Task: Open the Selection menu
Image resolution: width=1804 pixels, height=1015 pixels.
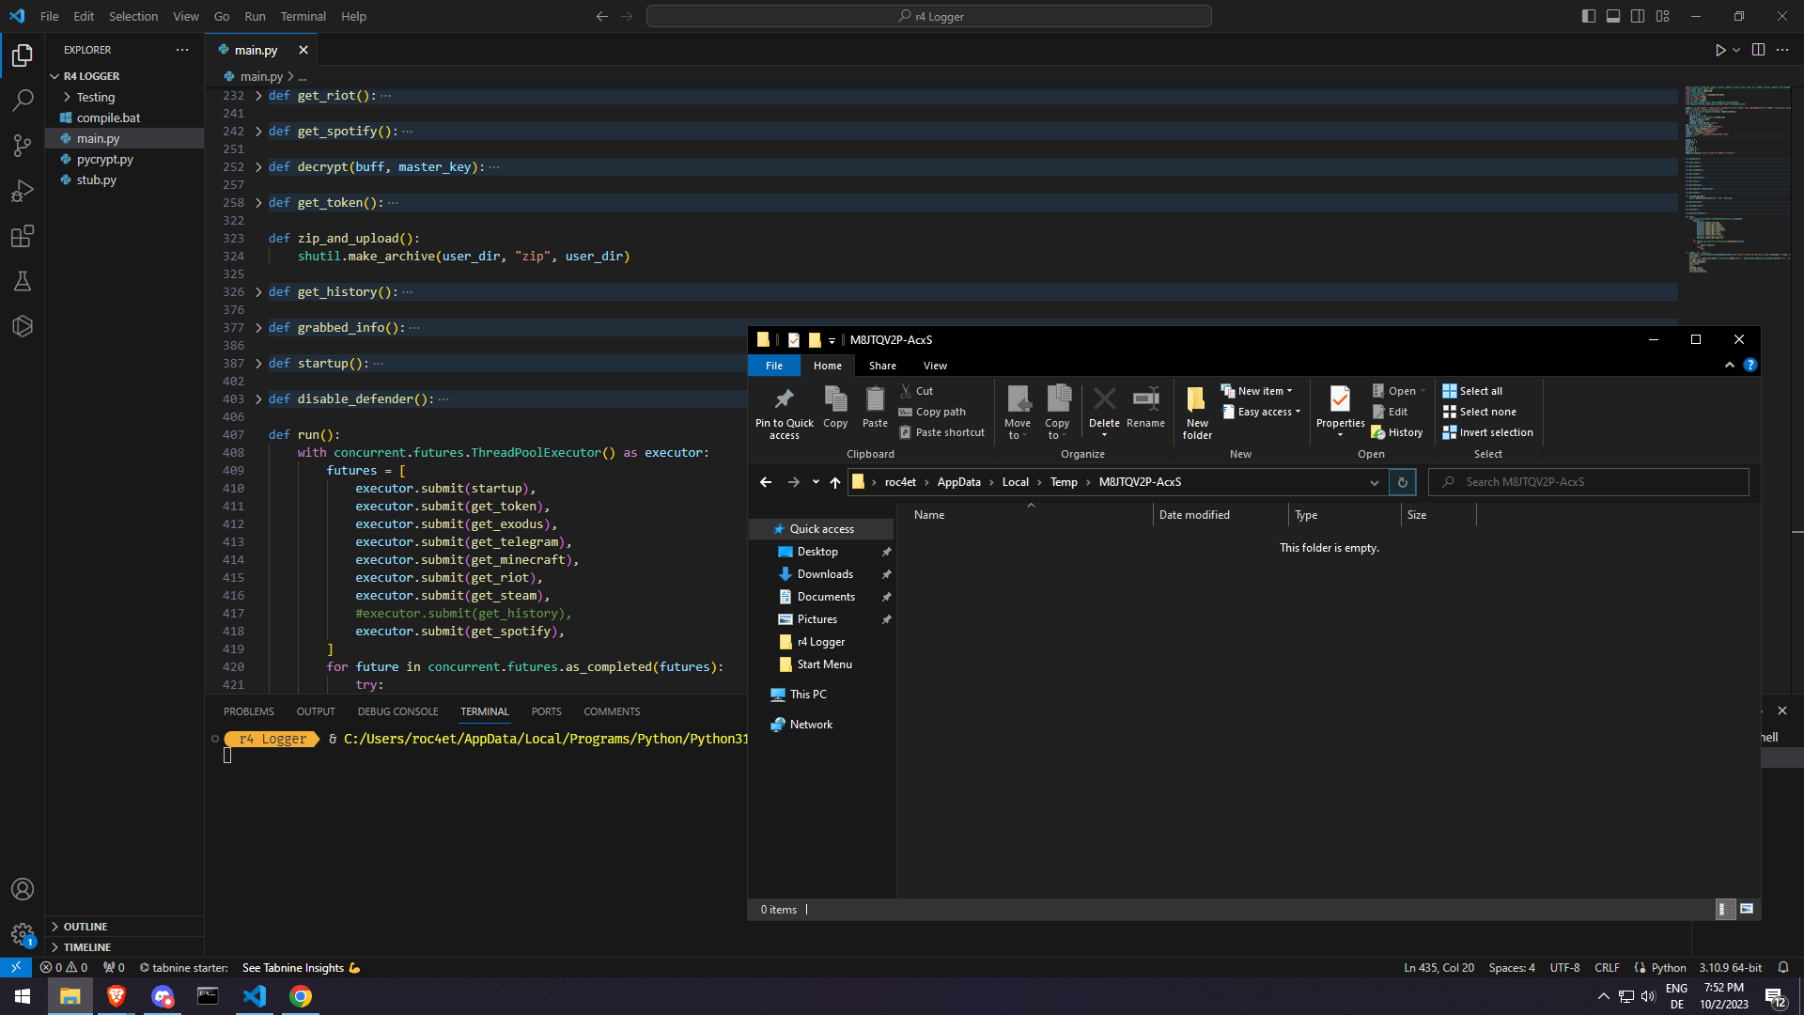Action: coord(133,16)
